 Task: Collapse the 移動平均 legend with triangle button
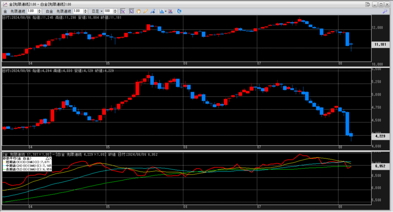[x=47, y=158]
